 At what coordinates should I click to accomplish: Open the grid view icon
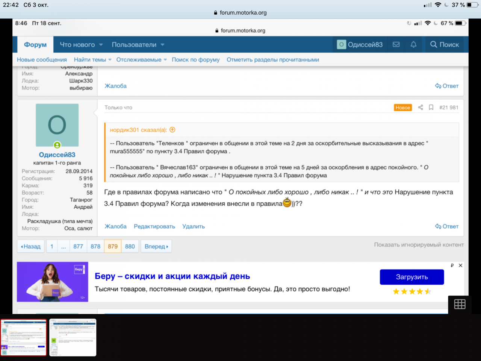460,304
